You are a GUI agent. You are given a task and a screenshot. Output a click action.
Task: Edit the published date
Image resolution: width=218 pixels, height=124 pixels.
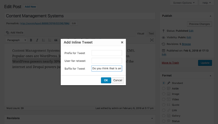point(164,54)
